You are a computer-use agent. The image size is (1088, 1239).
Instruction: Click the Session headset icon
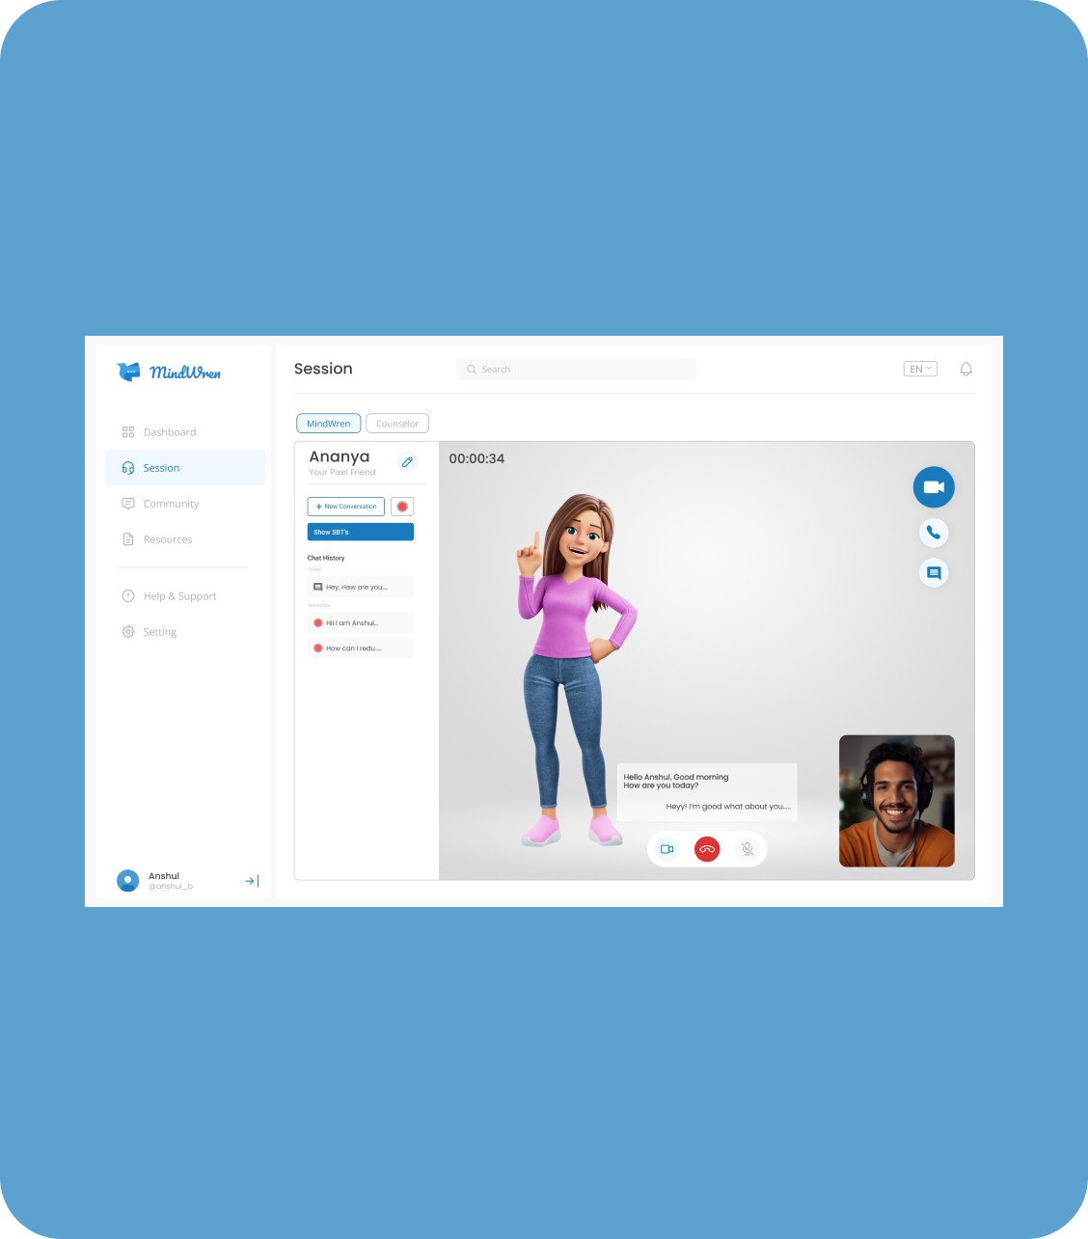pos(128,468)
